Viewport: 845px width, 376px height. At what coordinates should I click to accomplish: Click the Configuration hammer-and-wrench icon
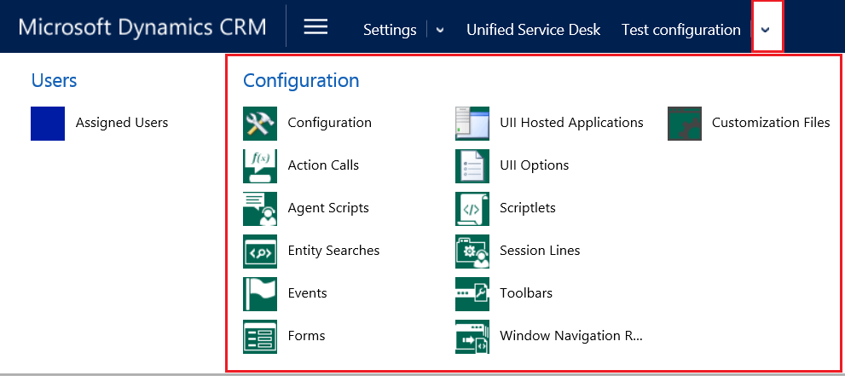(x=260, y=124)
